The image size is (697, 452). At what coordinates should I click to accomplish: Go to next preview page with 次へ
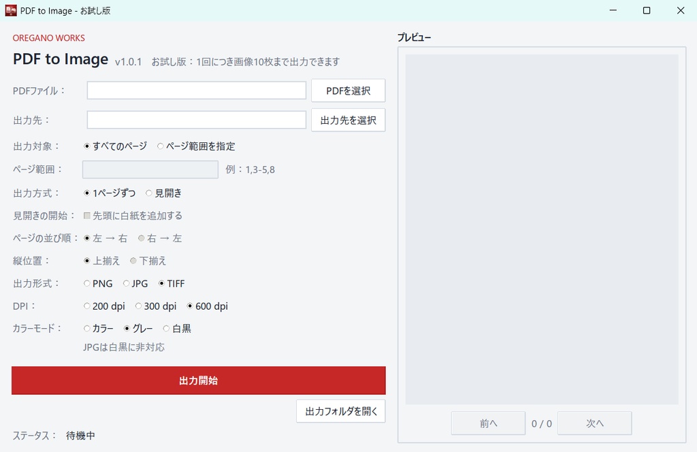(594, 423)
